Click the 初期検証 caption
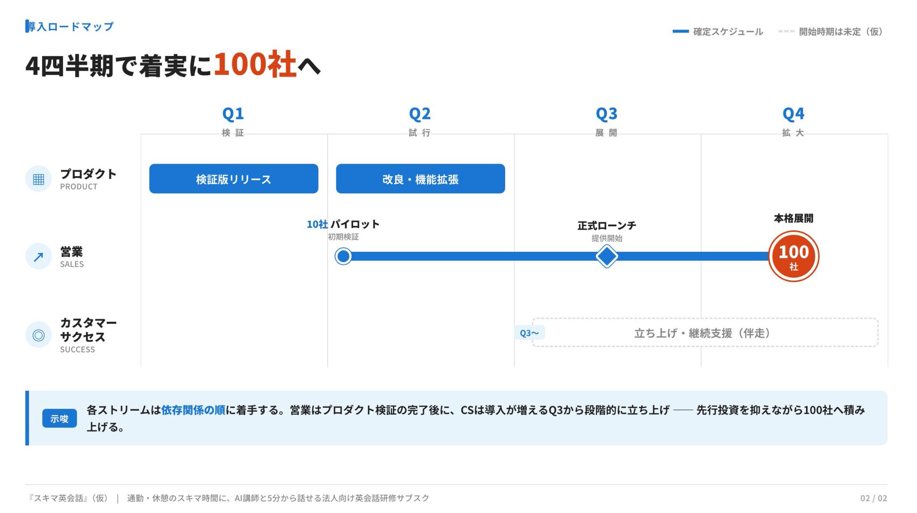The width and height of the screenshot is (917, 513). (x=343, y=237)
